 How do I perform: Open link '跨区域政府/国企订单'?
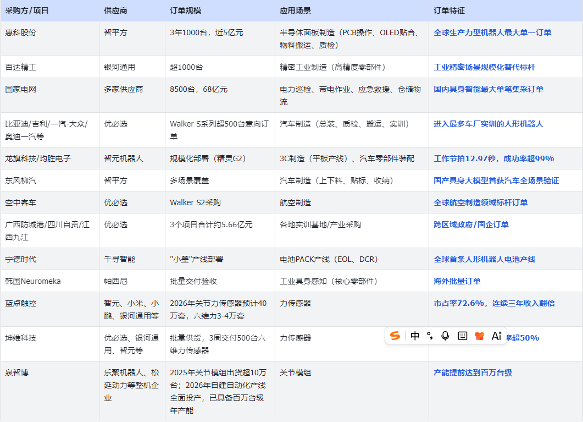tap(471, 224)
